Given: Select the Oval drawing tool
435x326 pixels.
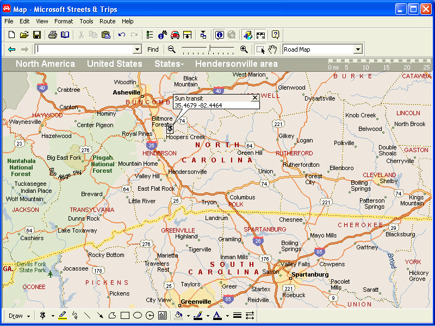Looking at the screenshot, I should tap(138, 315).
